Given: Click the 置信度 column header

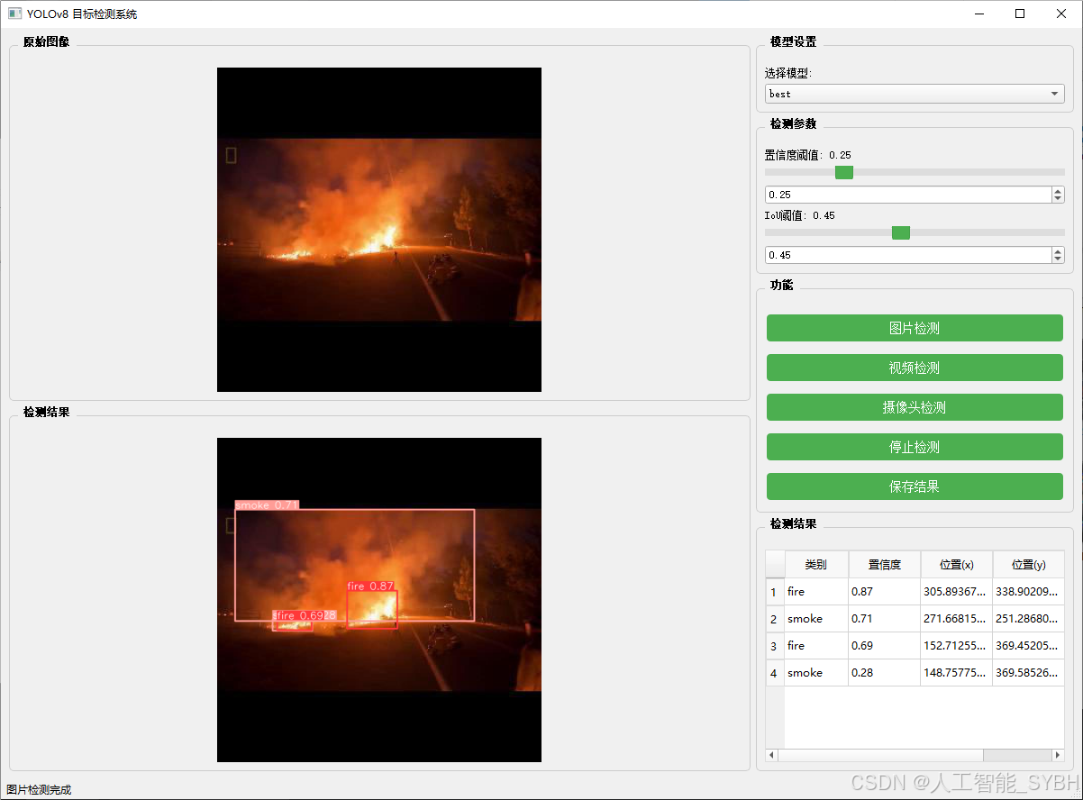Looking at the screenshot, I should click(884, 564).
